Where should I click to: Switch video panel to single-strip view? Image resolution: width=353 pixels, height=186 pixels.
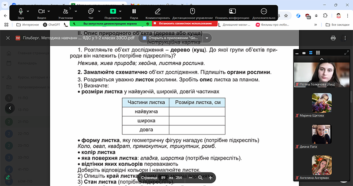[304, 53]
